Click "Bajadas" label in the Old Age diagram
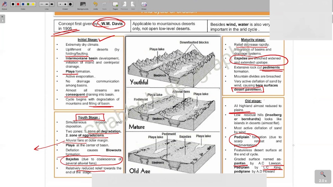Viewport: 333px width, 187px height. click(185, 137)
